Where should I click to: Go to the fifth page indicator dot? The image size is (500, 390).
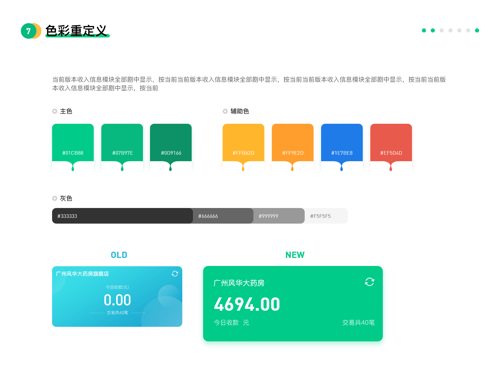[x=459, y=30]
